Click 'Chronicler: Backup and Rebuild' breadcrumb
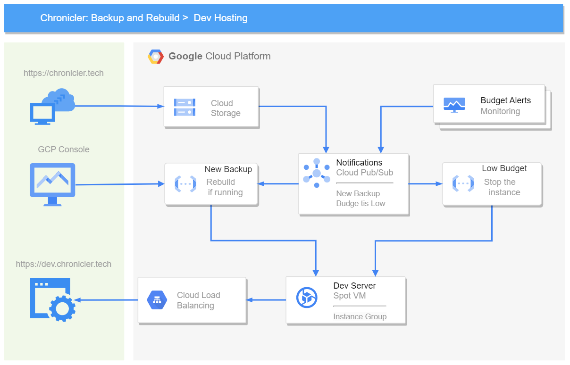570x365 pixels. (x=110, y=18)
